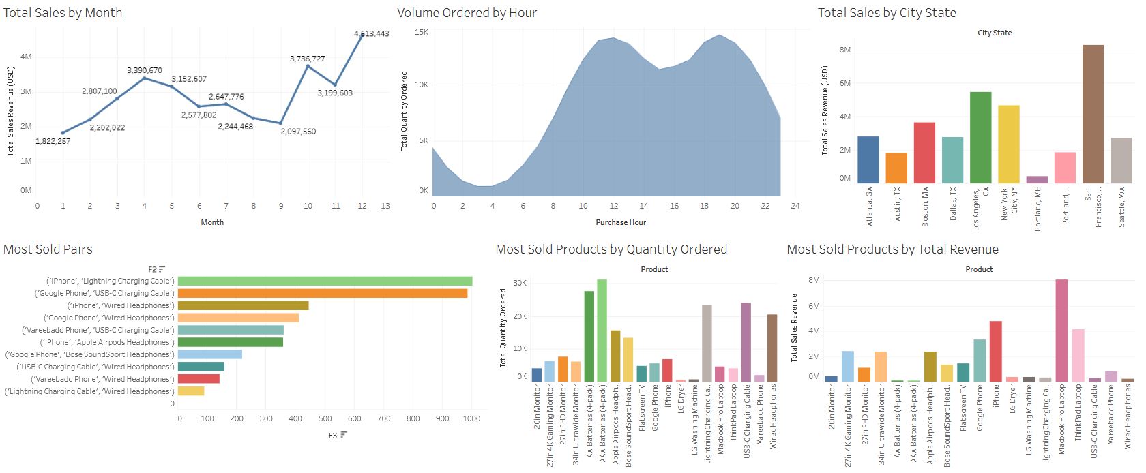Viewport: 1146px width, 473px height.
Task: Click the green Los Angeles, CA bar
Action: pyautogui.click(x=980, y=137)
